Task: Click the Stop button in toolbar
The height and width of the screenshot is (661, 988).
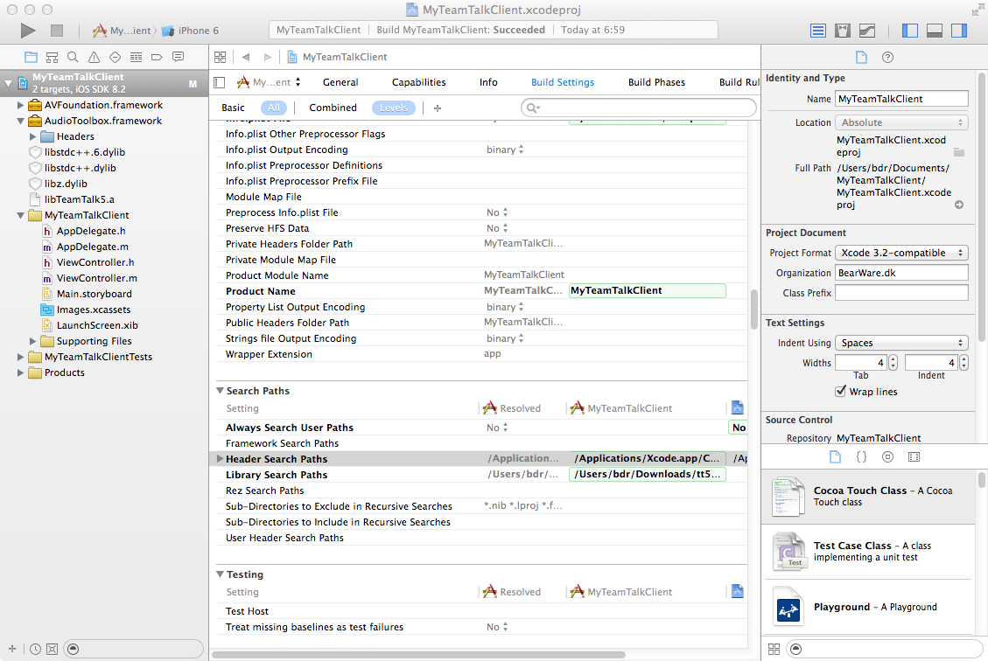Action: click(57, 31)
